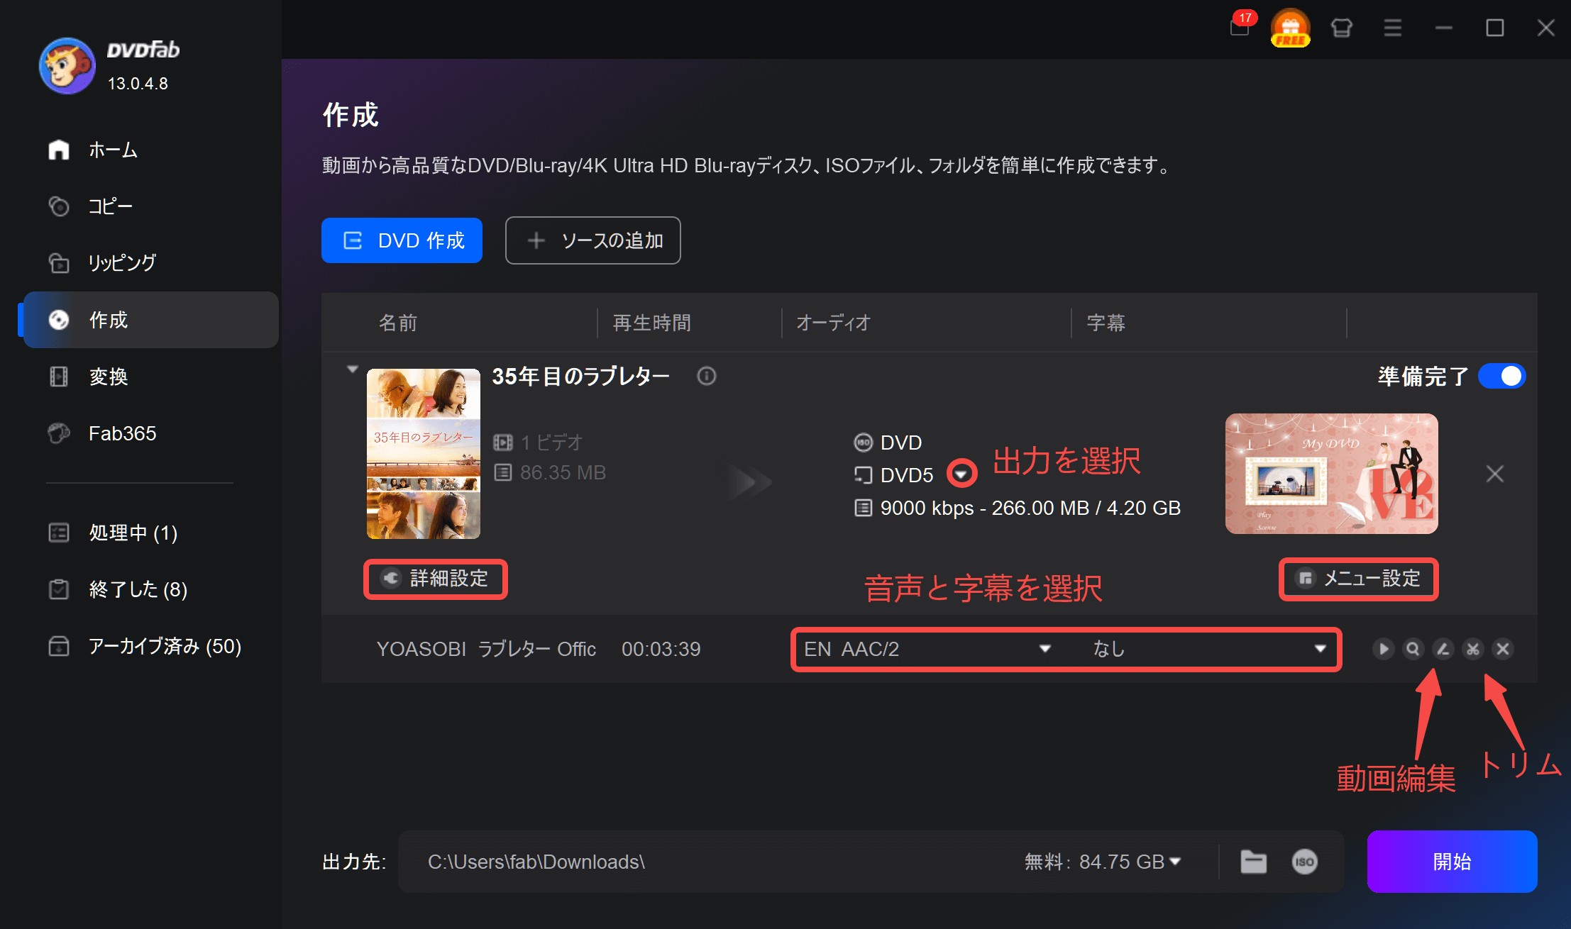
Task: Click the ソースの追加 button
Action: 593,240
